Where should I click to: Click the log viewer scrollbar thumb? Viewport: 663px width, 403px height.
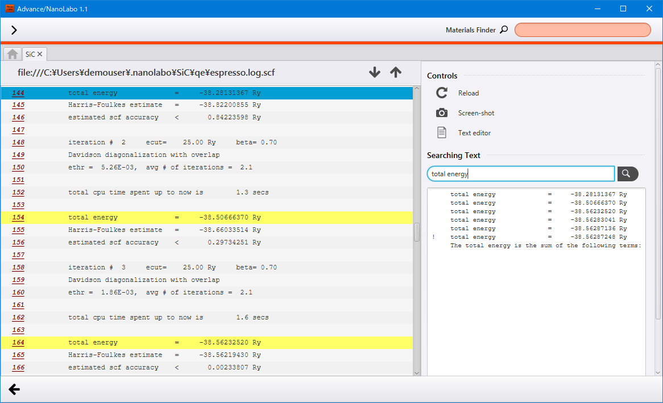(417, 232)
